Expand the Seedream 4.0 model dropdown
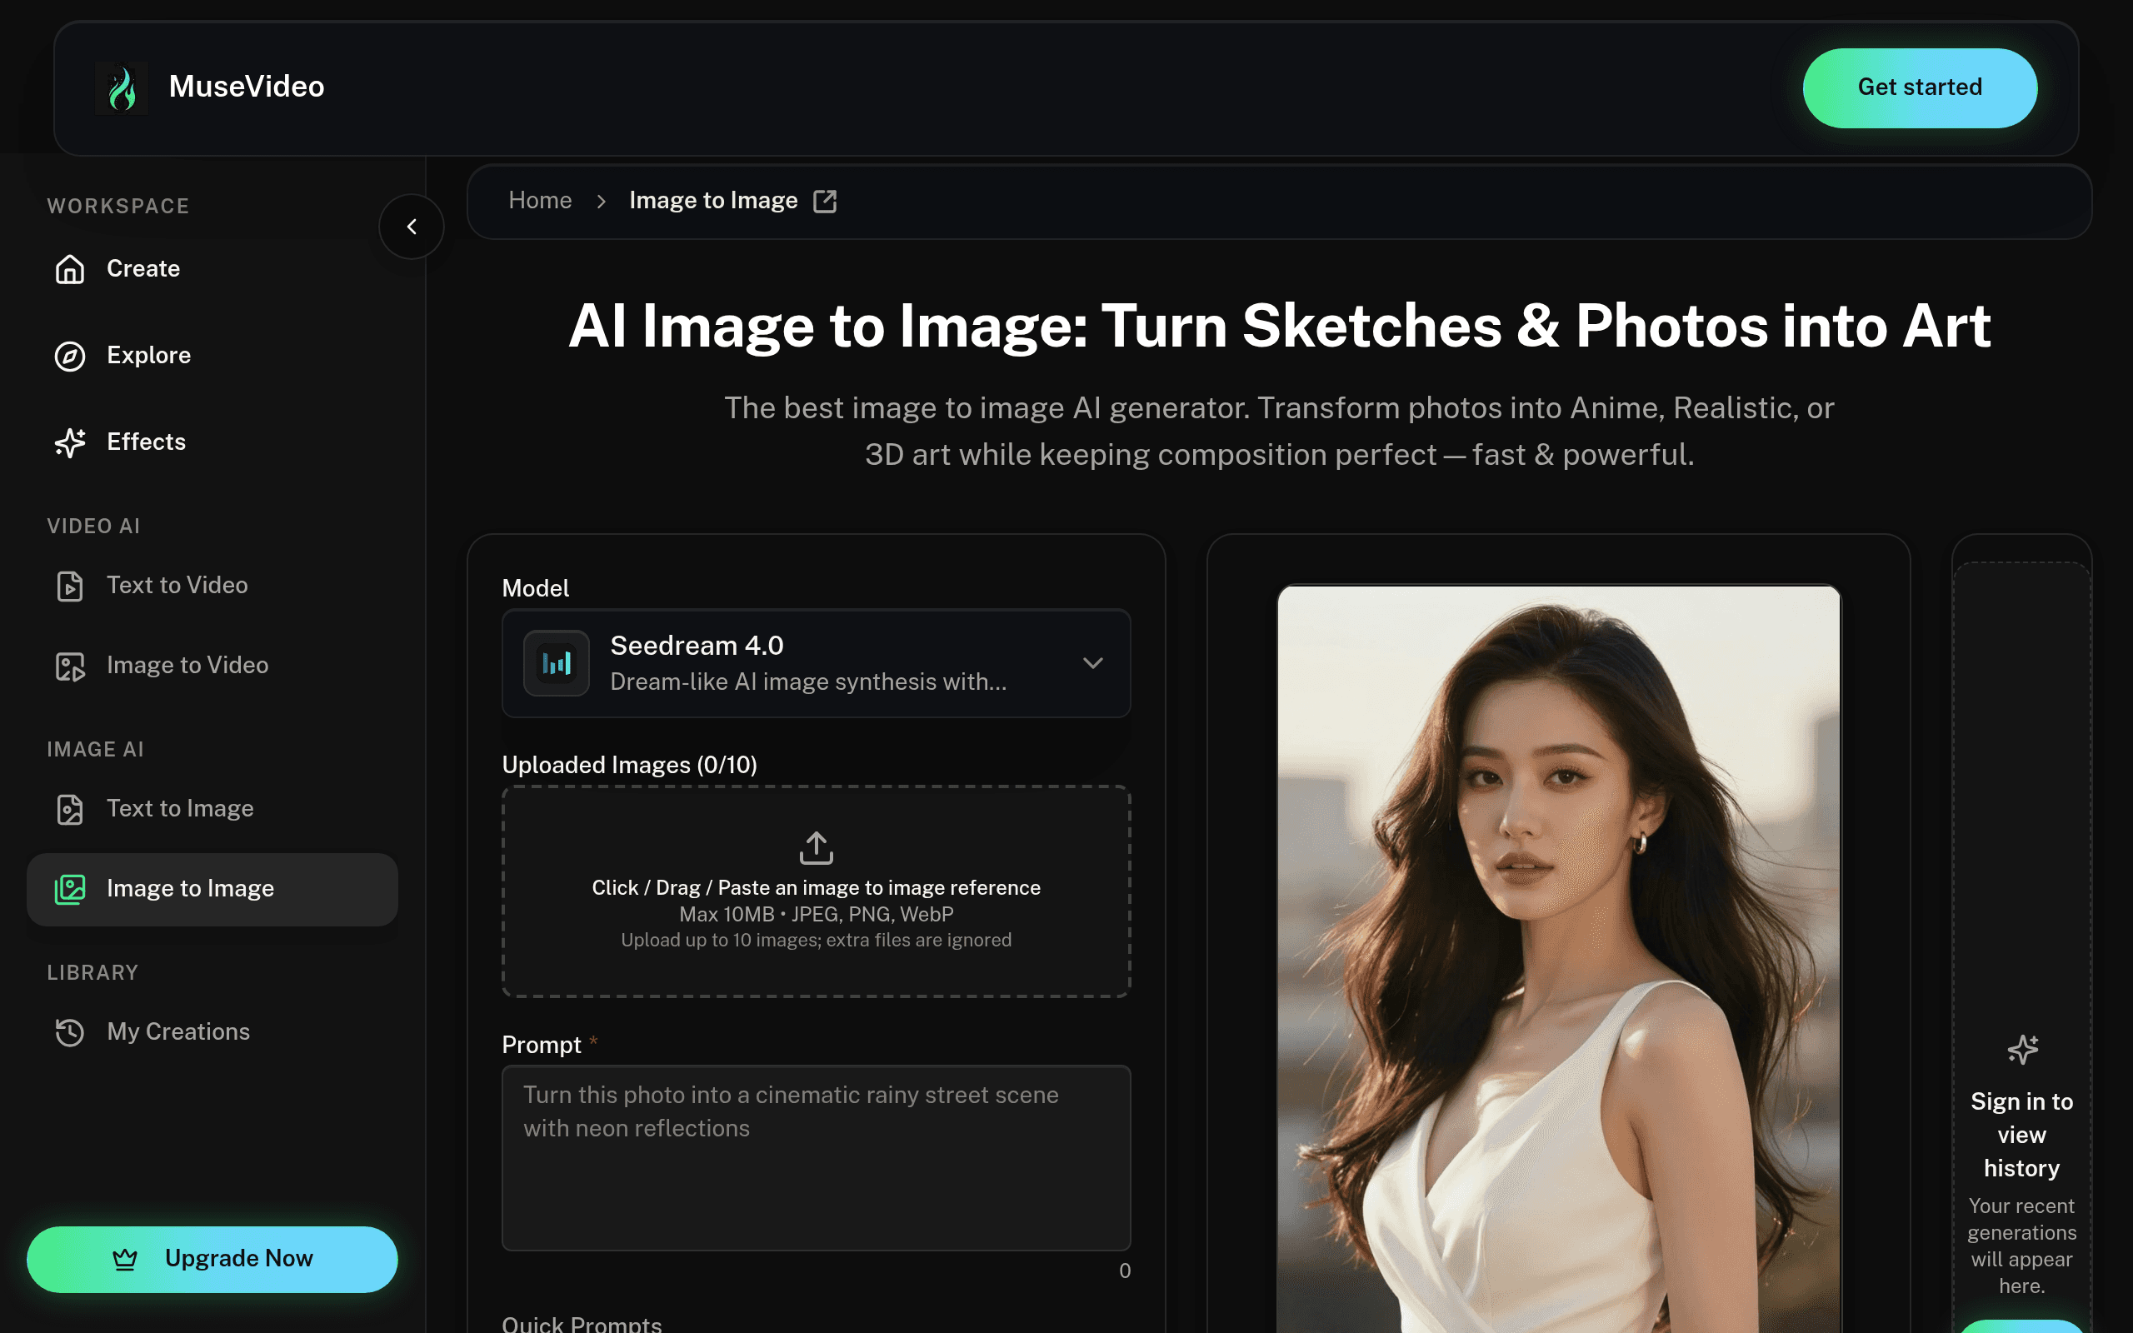Viewport: 2133px width, 1333px height. tap(817, 663)
